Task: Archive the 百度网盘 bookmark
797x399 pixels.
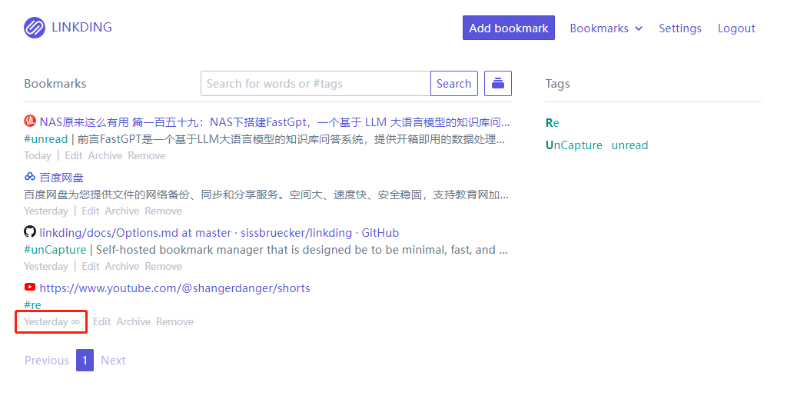Action: [122, 211]
